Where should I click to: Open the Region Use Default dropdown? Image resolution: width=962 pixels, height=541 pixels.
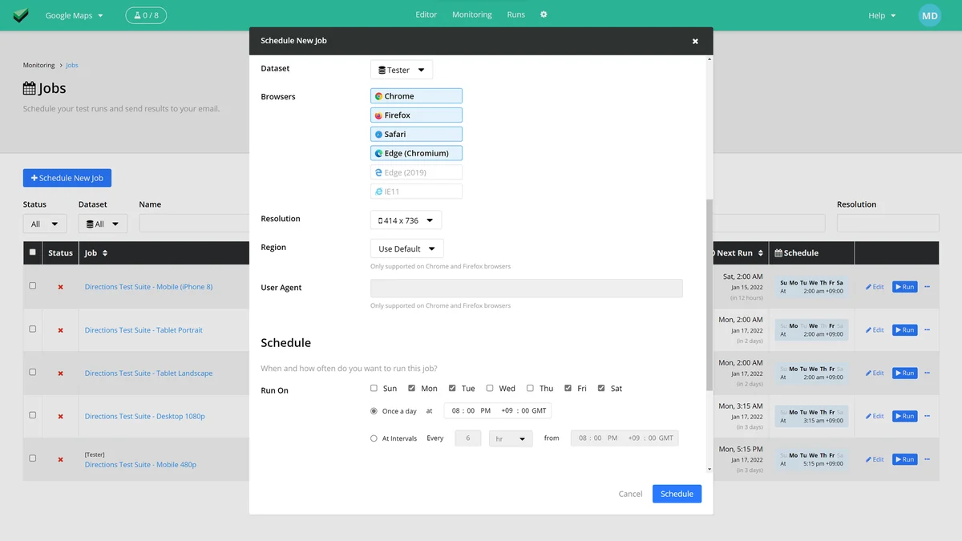(x=407, y=248)
